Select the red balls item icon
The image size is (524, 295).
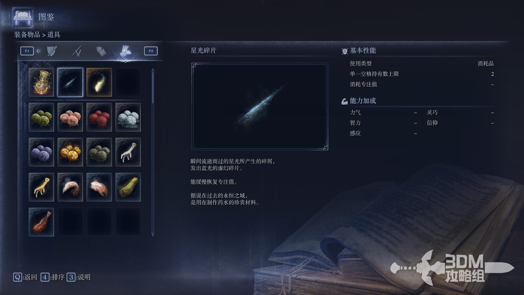coord(99,117)
